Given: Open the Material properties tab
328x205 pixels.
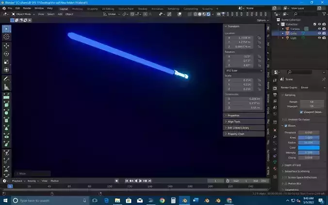Looking at the screenshot, I should pyautogui.click(x=275, y=169).
